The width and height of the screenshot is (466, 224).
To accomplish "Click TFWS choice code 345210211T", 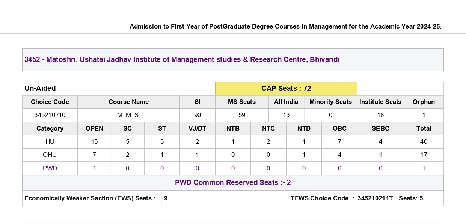I will point(375,198).
